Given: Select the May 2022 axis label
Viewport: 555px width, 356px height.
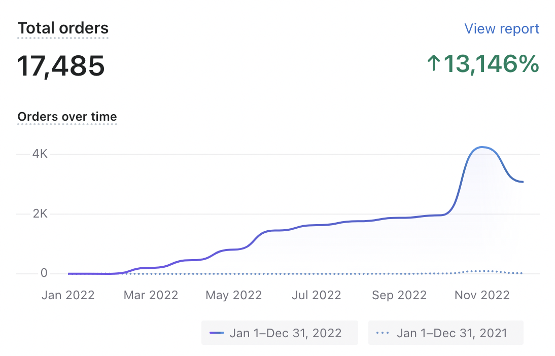Looking at the screenshot, I should click(234, 295).
